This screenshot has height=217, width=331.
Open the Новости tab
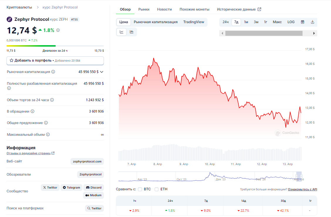point(164,9)
